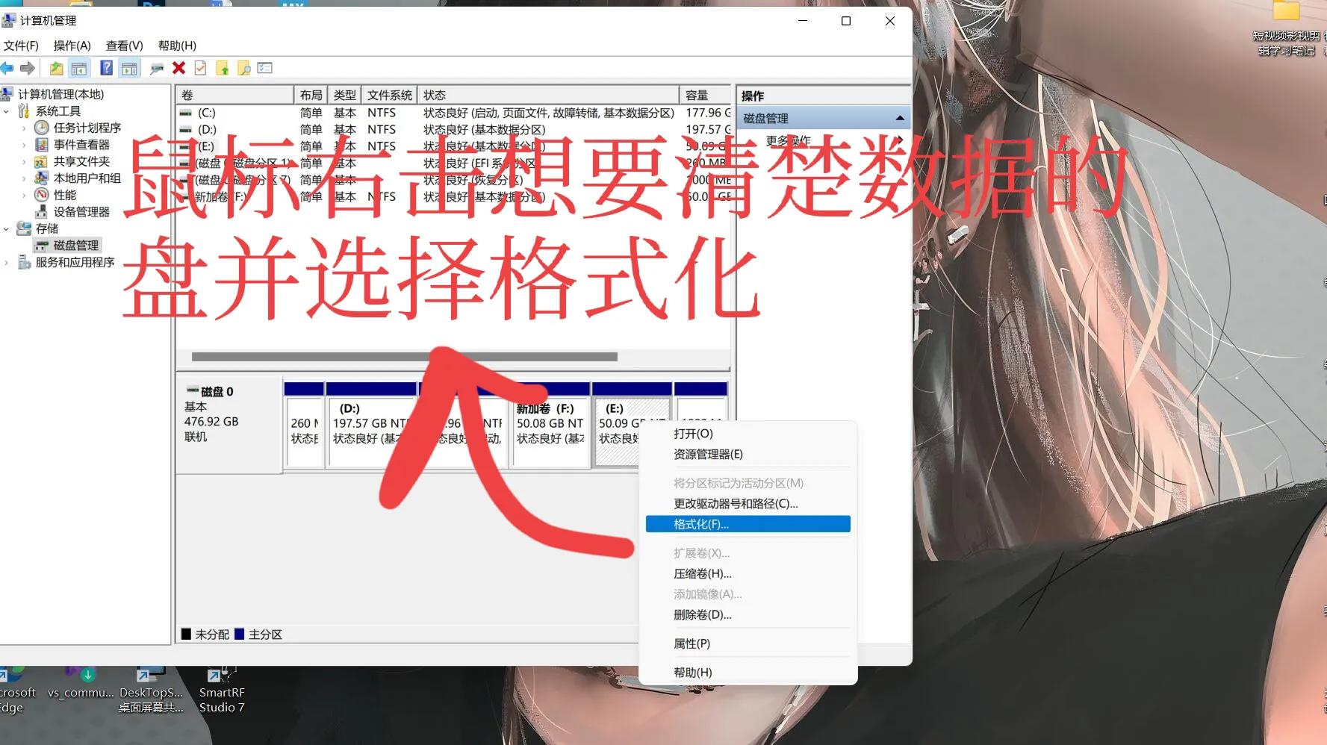Click the help question mark toolbar icon

(106, 68)
